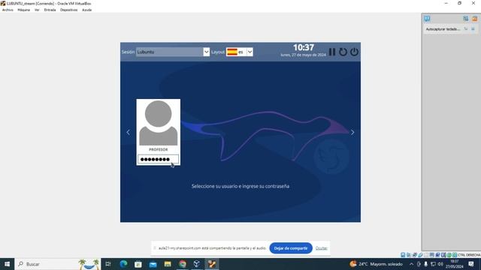
Task: Open the weather widget showing 24°C
Action: coord(376,264)
